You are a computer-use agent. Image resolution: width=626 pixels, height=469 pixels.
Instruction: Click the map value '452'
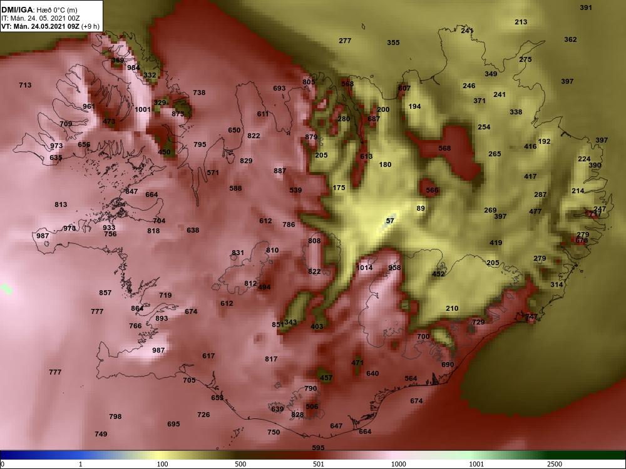(438, 274)
